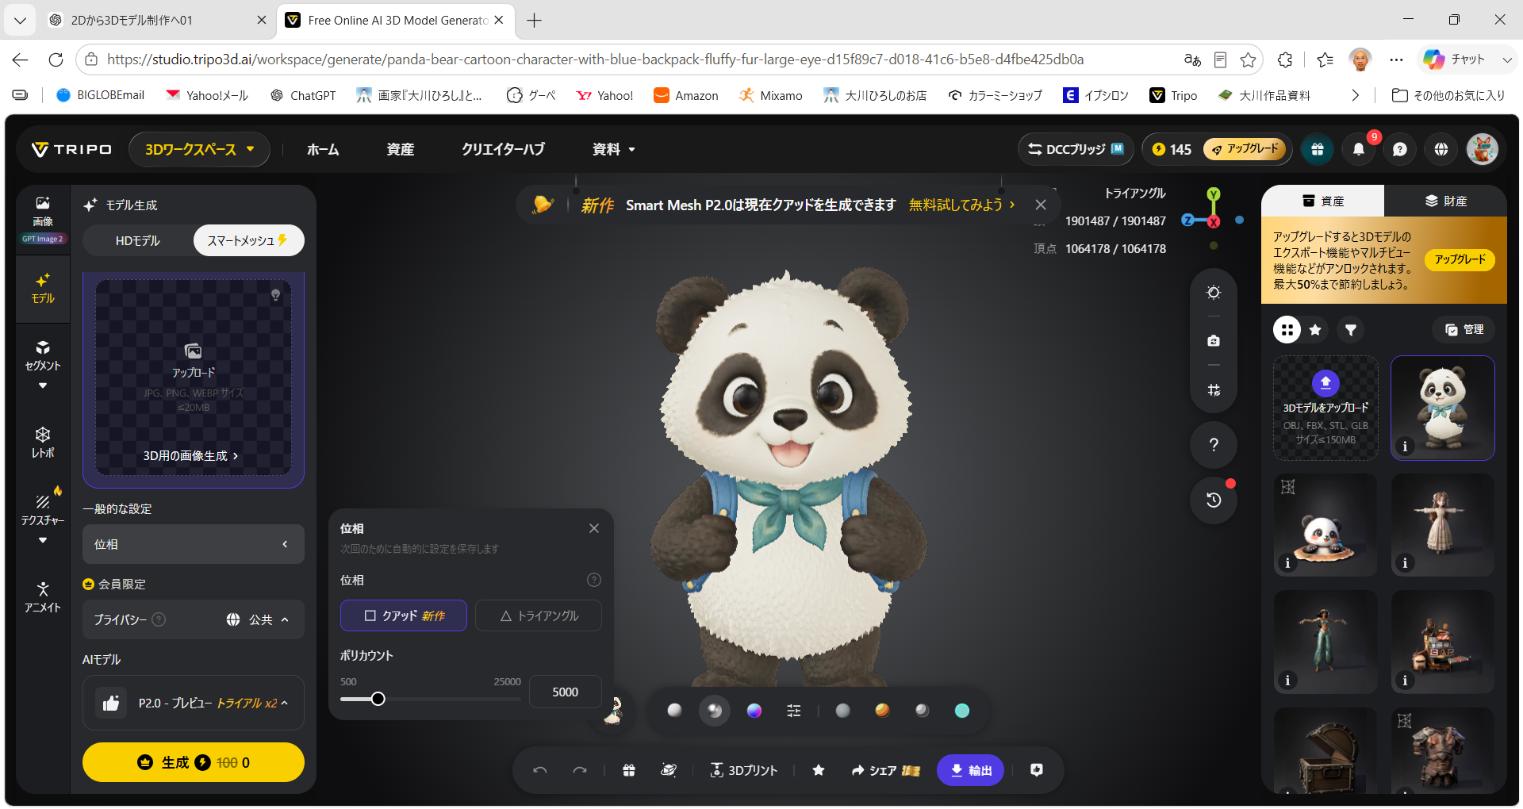Click the blue Export button
The width and height of the screenshot is (1523, 809).
[x=971, y=770]
